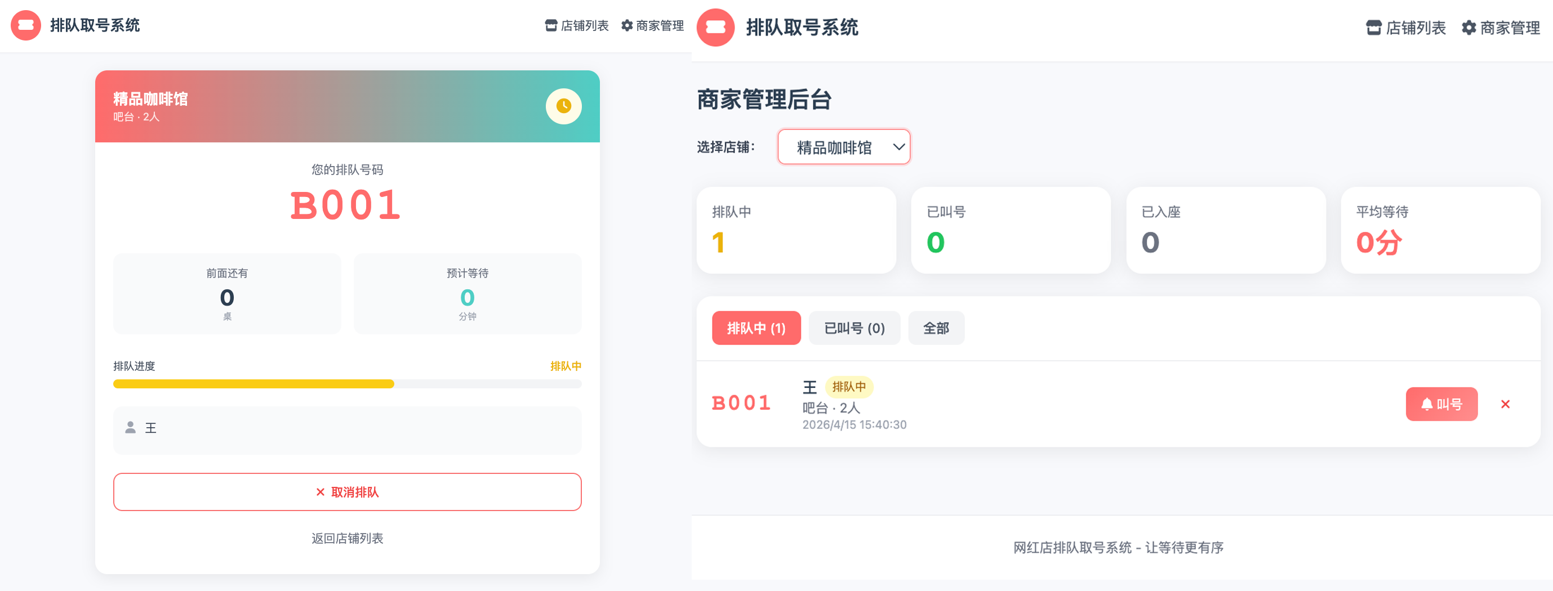This screenshot has width=1553, height=591.
Task: Click the ticket logo icon beside 排队取号系统
Action: tap(26, 26)
